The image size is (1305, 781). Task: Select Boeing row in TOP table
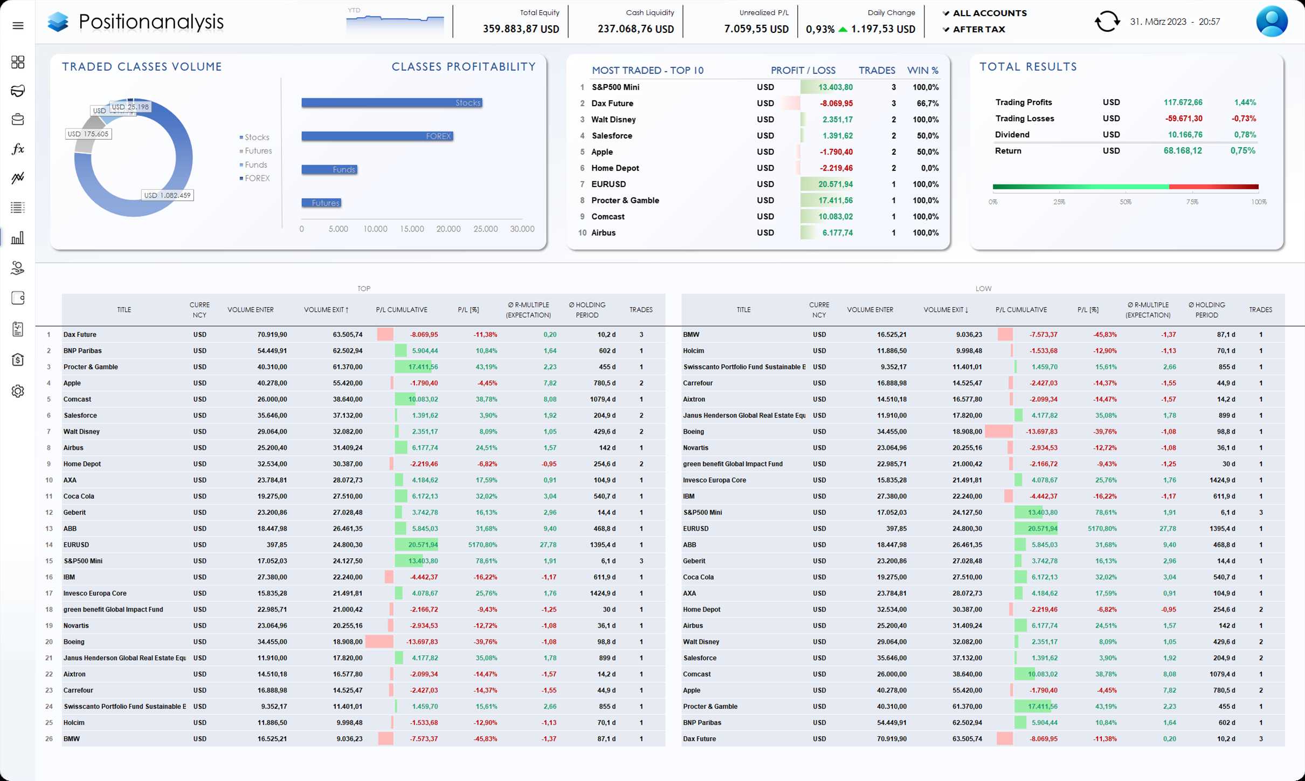[364, 642]
